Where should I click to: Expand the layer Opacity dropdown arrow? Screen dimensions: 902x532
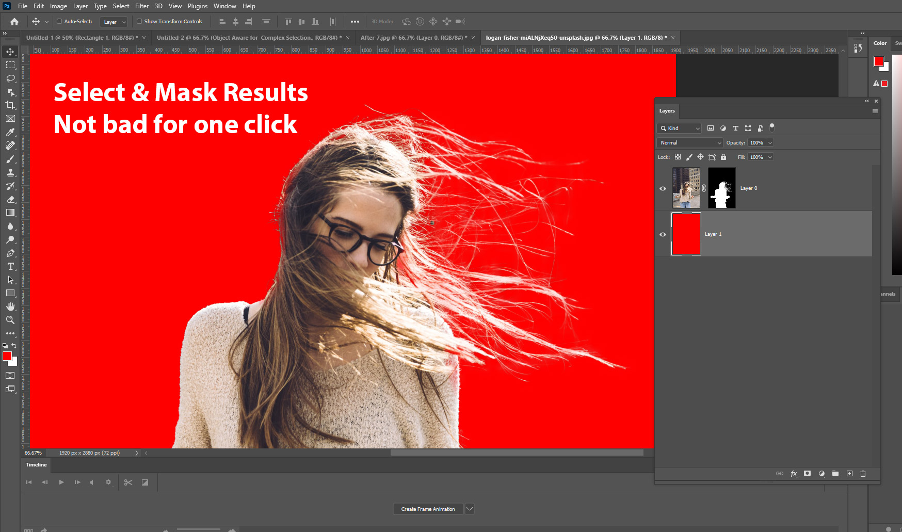(770, 143)
